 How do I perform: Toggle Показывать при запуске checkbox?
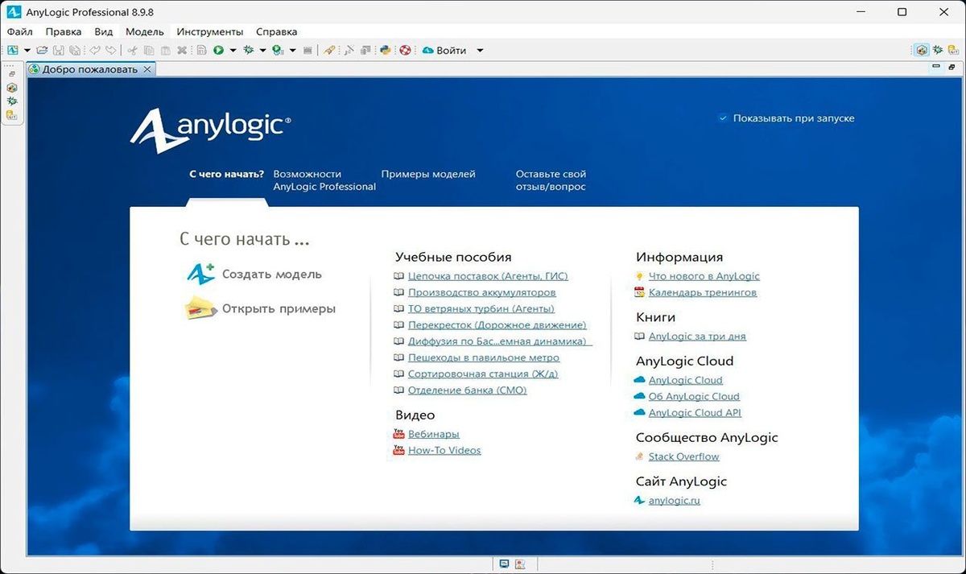coord(722,118)
